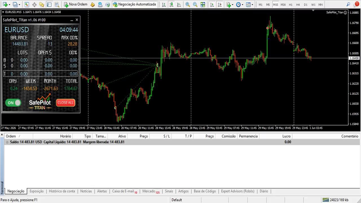Screen dimensions: 361x203
Task: Open the Mercado tab
Action: (x=151, y=191)
